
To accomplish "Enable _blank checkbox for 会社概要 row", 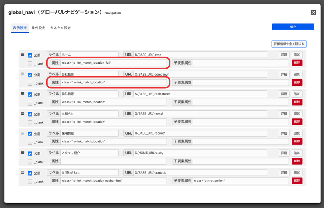I will coord(30,83).
